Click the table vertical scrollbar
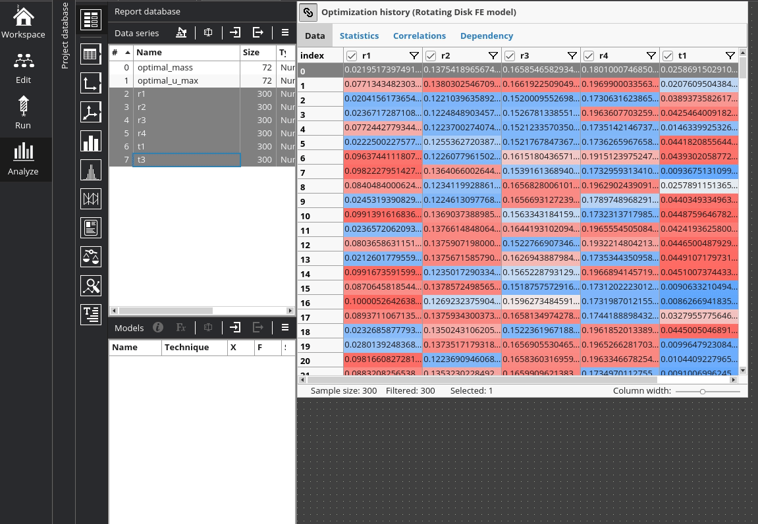Image resolution: width=758 pixels, height=524 pixels. click(743, 68)
